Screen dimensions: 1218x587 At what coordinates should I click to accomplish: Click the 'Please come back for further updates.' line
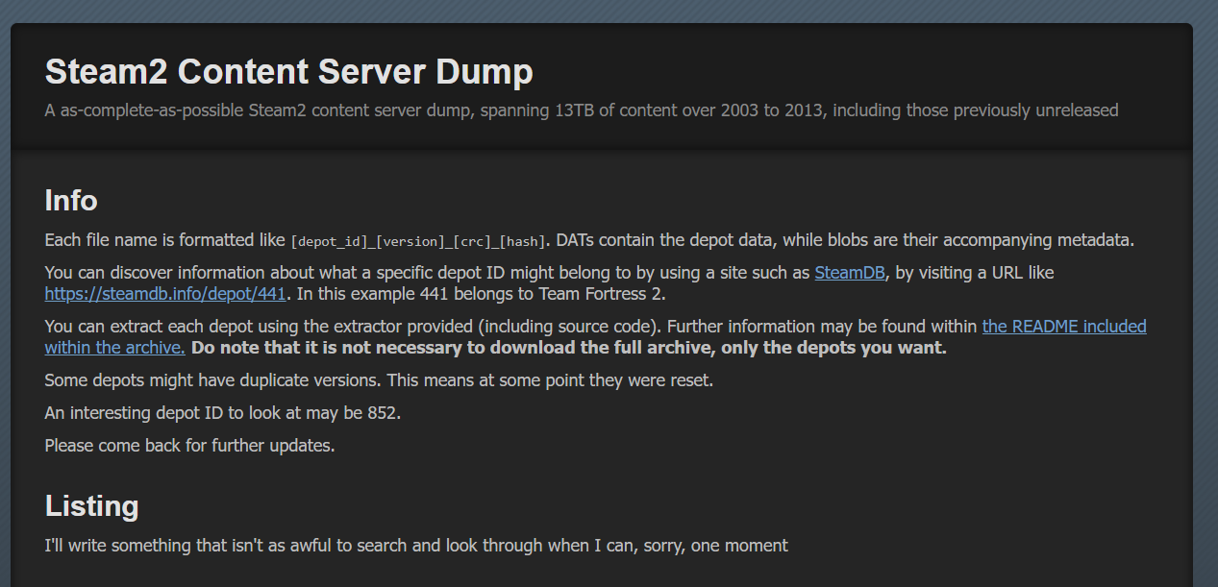tap(189, 446)
